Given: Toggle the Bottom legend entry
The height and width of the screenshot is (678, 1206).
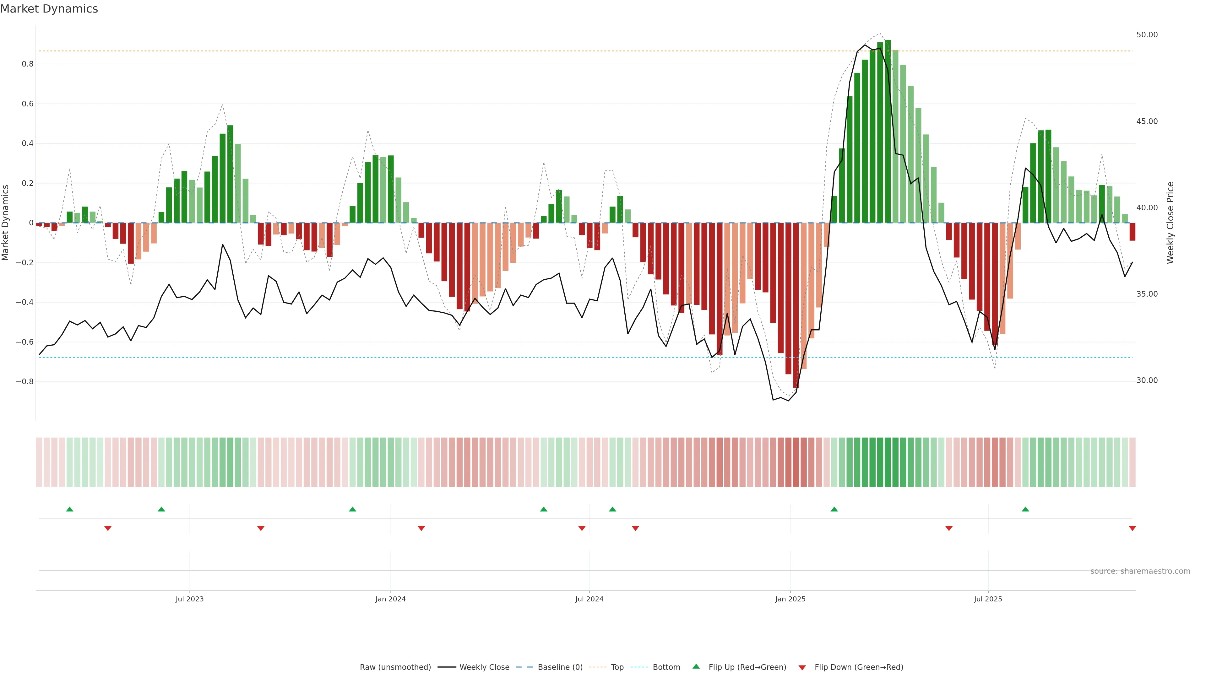Looking at the screenshot, I should coord(666,667).
